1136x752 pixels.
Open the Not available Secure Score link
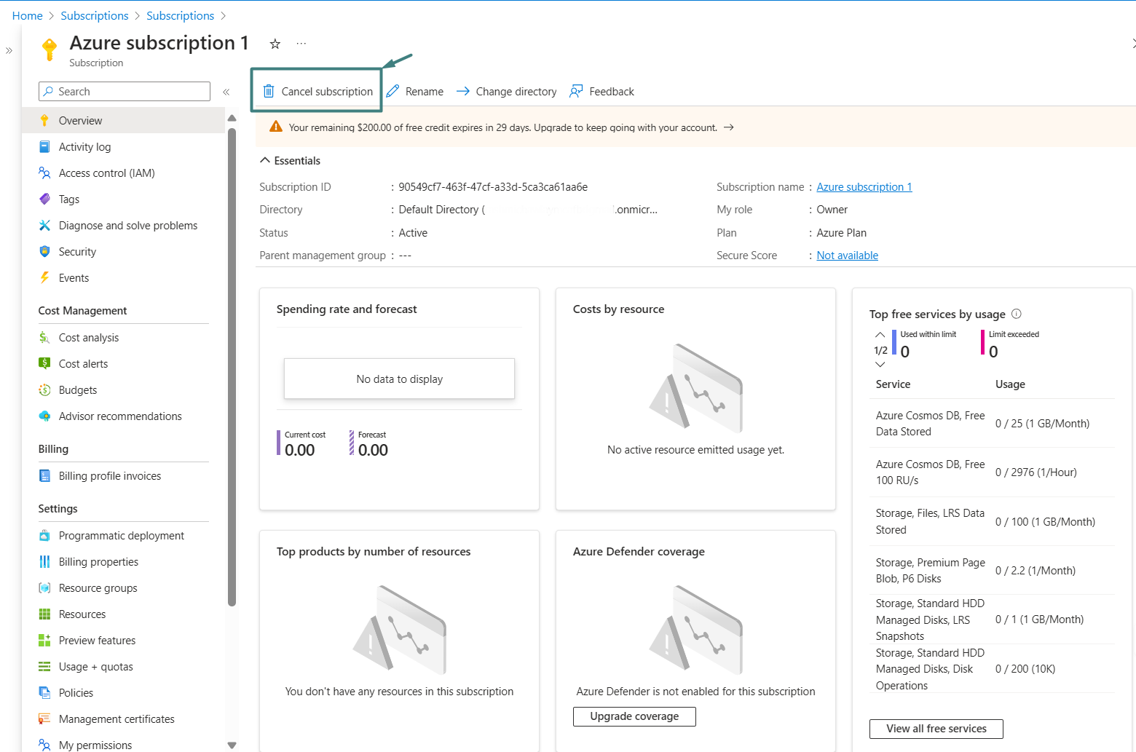click(848, 256)
